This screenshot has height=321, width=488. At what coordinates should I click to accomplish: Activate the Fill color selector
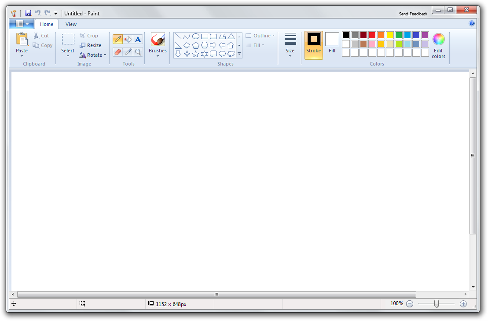coord(332,43)
